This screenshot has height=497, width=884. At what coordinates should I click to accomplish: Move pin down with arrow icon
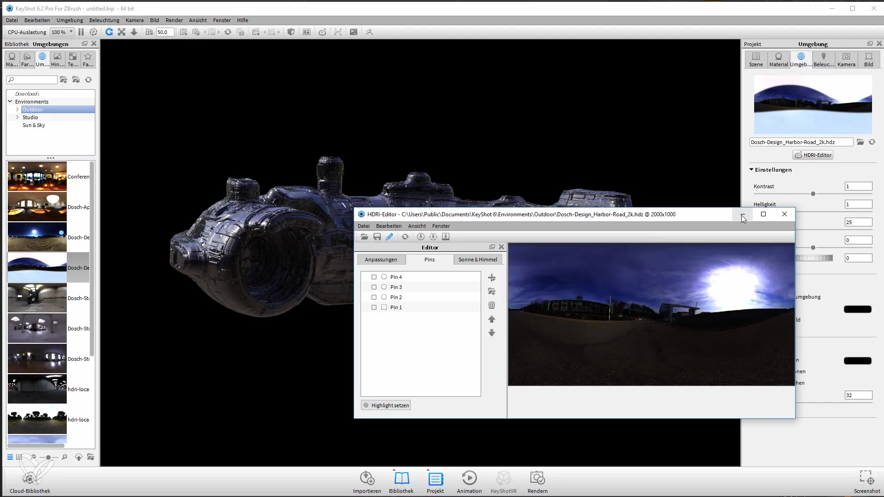coord(492,333)
